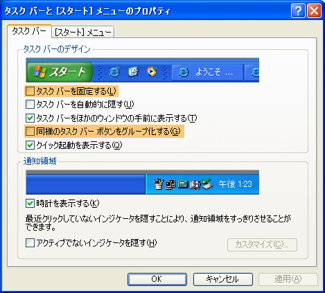Switch to the [スタート] メニュー tab
This screenshot has height=293, width=325.
(83, 32)
